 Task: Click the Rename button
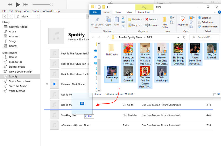point(151,25)
